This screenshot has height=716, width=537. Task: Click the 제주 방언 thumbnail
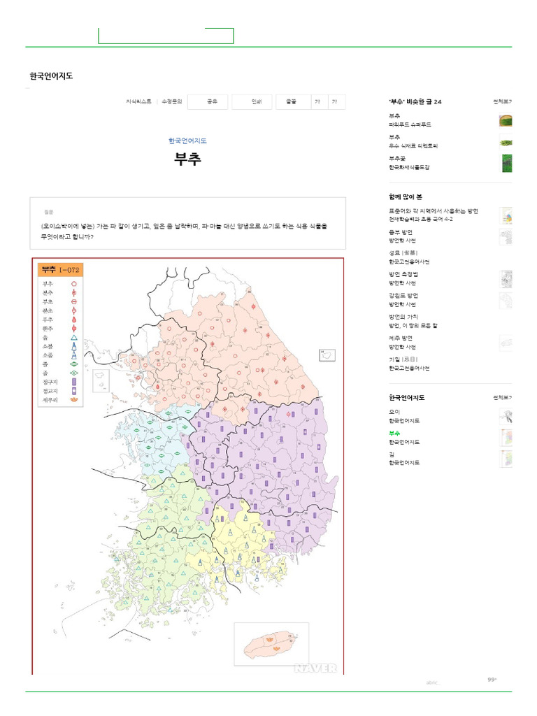[x=506, y=343]
